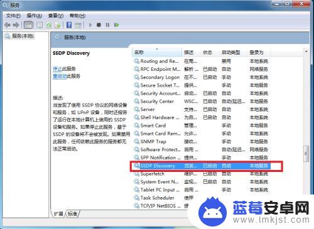
Task: Switch to the 扩展 tab
Action: coord(58,214)
